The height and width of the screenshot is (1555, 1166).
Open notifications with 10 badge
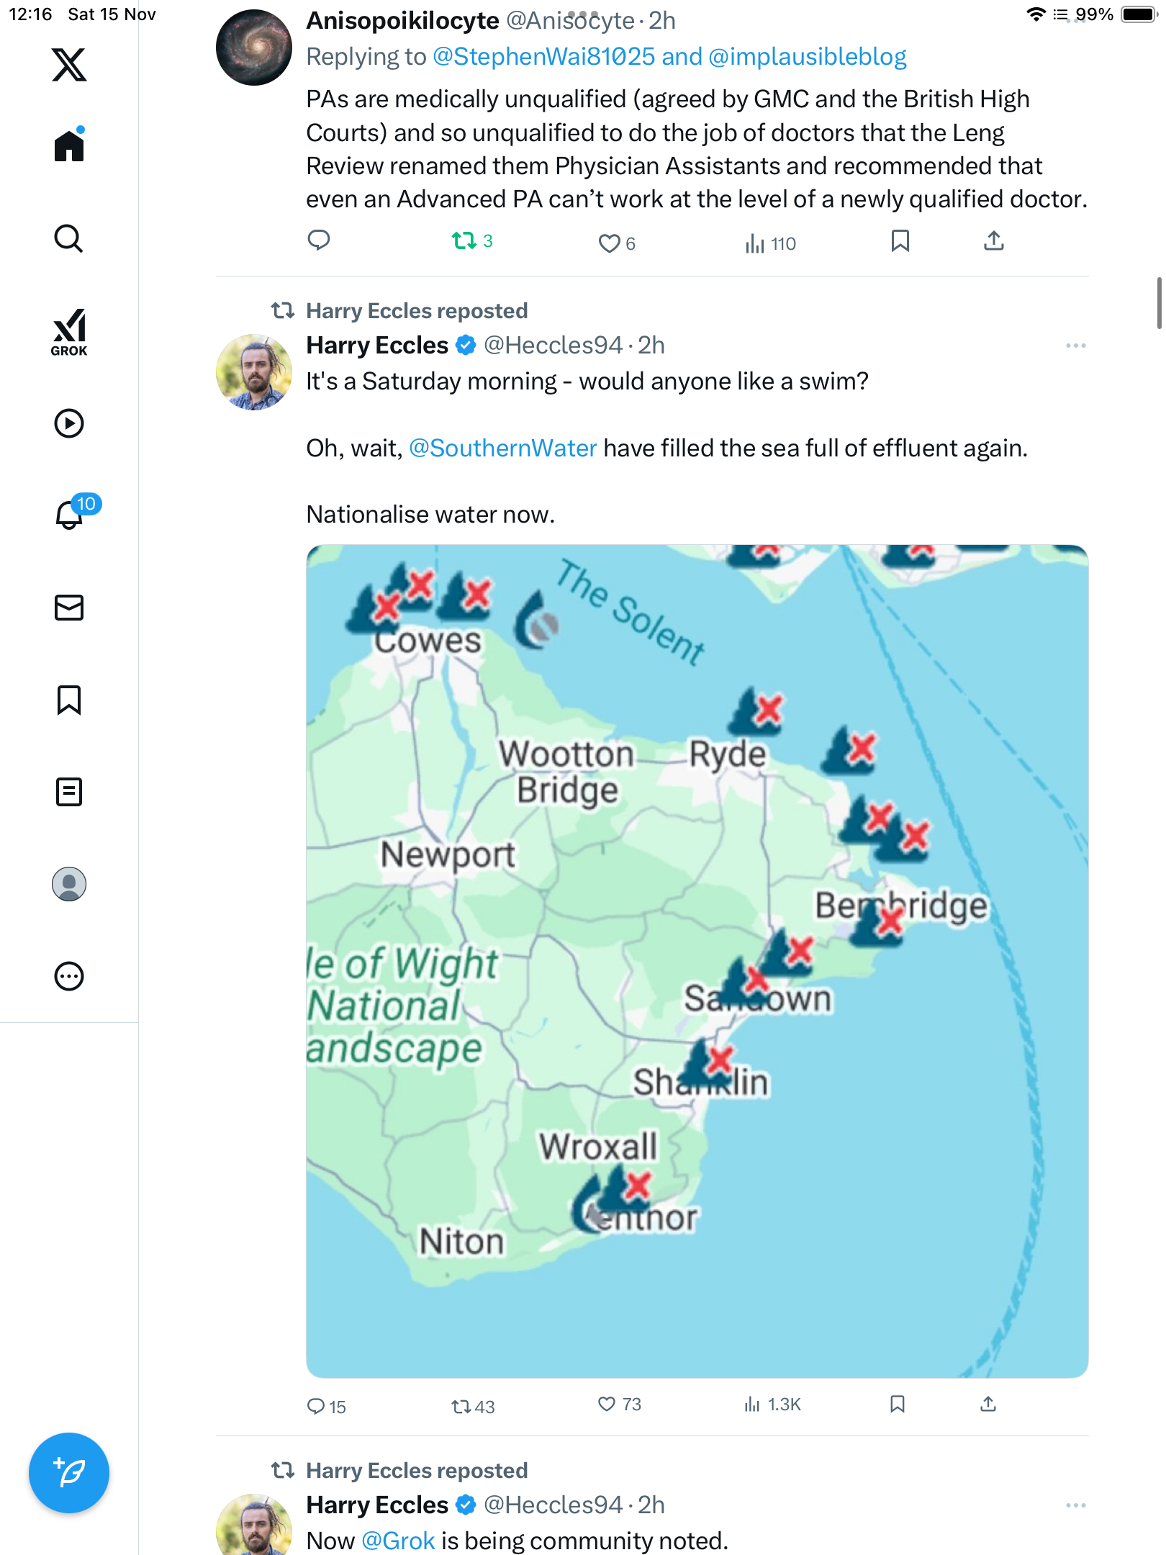(x=71, y=514)
